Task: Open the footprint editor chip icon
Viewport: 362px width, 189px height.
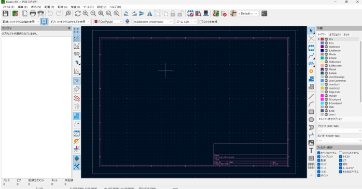Action: click(x=190, y=13)
